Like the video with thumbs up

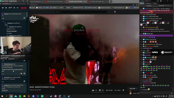pos(94,90)
